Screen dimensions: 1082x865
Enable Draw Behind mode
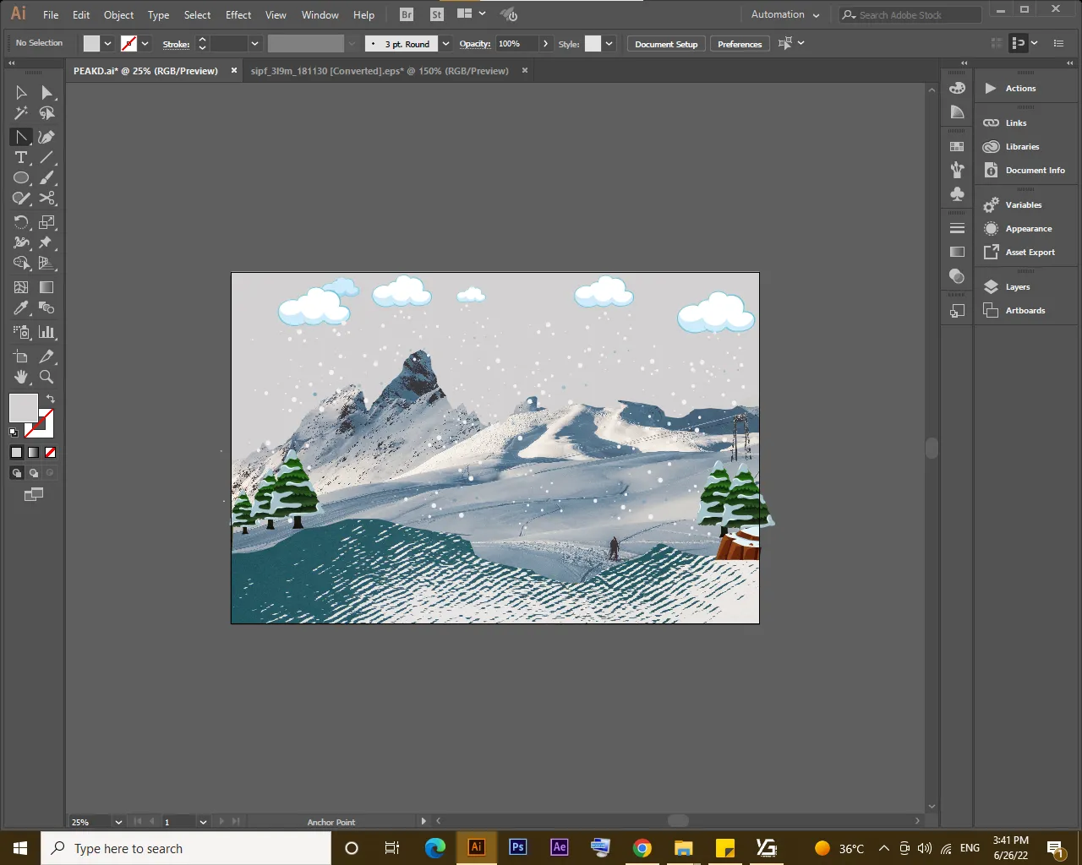click(33, 473)
